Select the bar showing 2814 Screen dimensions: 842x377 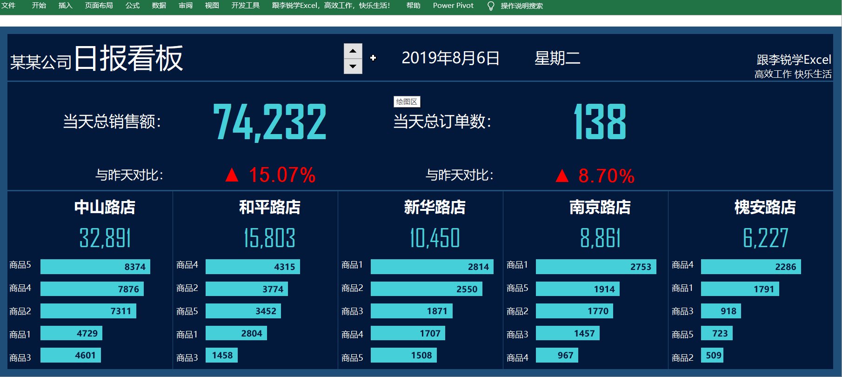[432, 267]
